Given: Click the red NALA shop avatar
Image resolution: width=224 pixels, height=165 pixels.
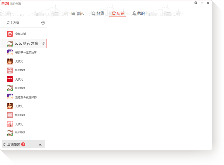Looking at the screenshot, I should (10, 79).
